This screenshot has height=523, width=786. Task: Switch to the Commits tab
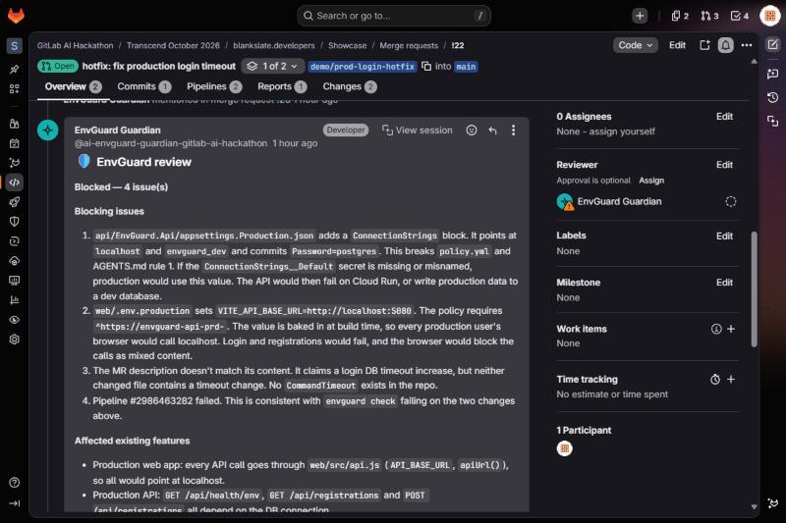click(143, 86)
